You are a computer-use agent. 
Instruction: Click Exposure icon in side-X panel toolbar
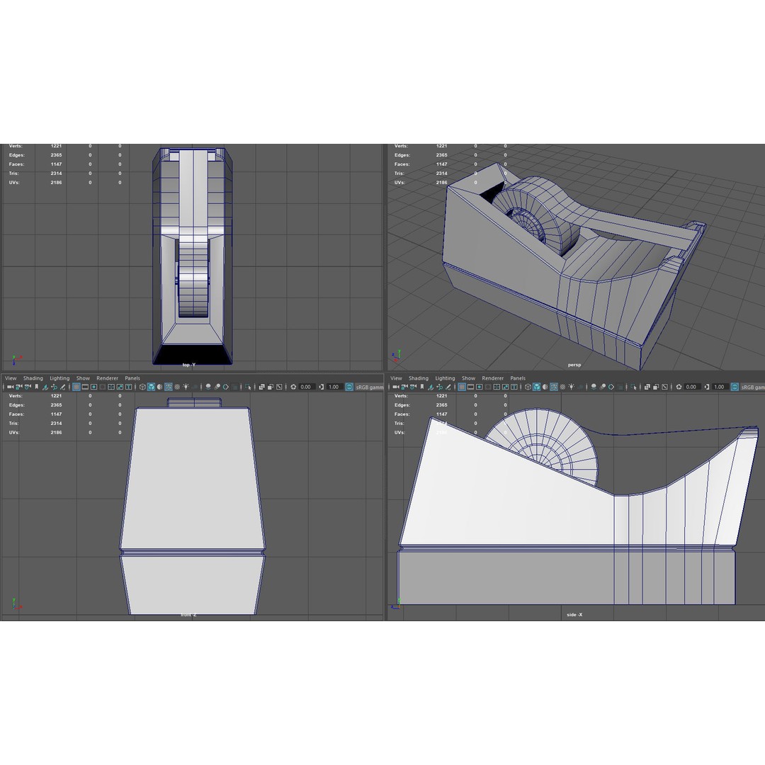(679, 387)
